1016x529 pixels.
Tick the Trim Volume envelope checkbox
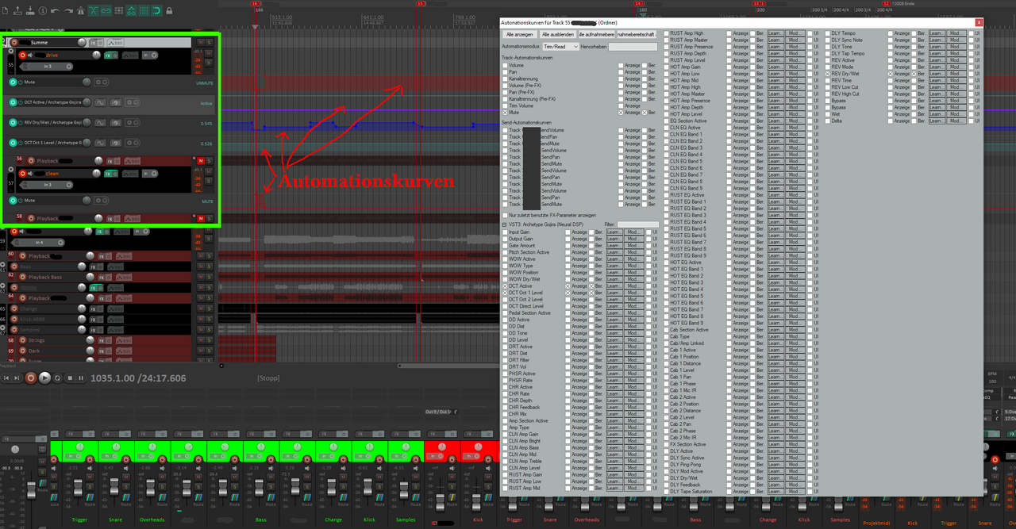505,105
